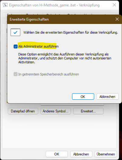122x160 pixels.
Task: Click the shortcut icon in the Eigenschaften title bar
Action: 5,5
